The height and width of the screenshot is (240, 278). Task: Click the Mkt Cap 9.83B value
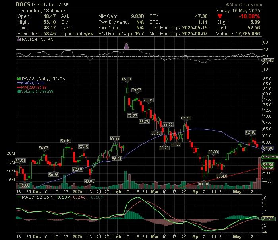click(137, 16)
